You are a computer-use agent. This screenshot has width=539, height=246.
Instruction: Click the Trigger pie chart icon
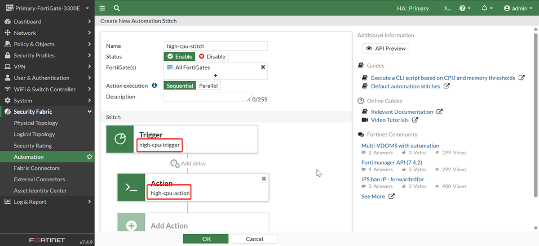120,139
